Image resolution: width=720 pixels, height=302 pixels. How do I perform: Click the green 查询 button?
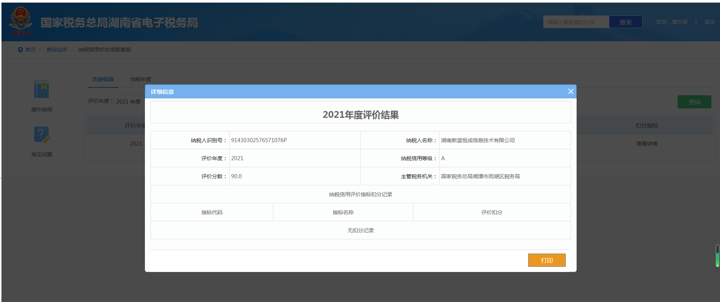(694, 102)
